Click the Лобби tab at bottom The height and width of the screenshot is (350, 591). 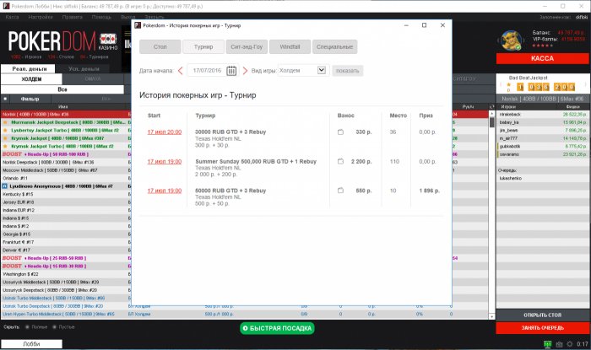click(x=31, y=344)
